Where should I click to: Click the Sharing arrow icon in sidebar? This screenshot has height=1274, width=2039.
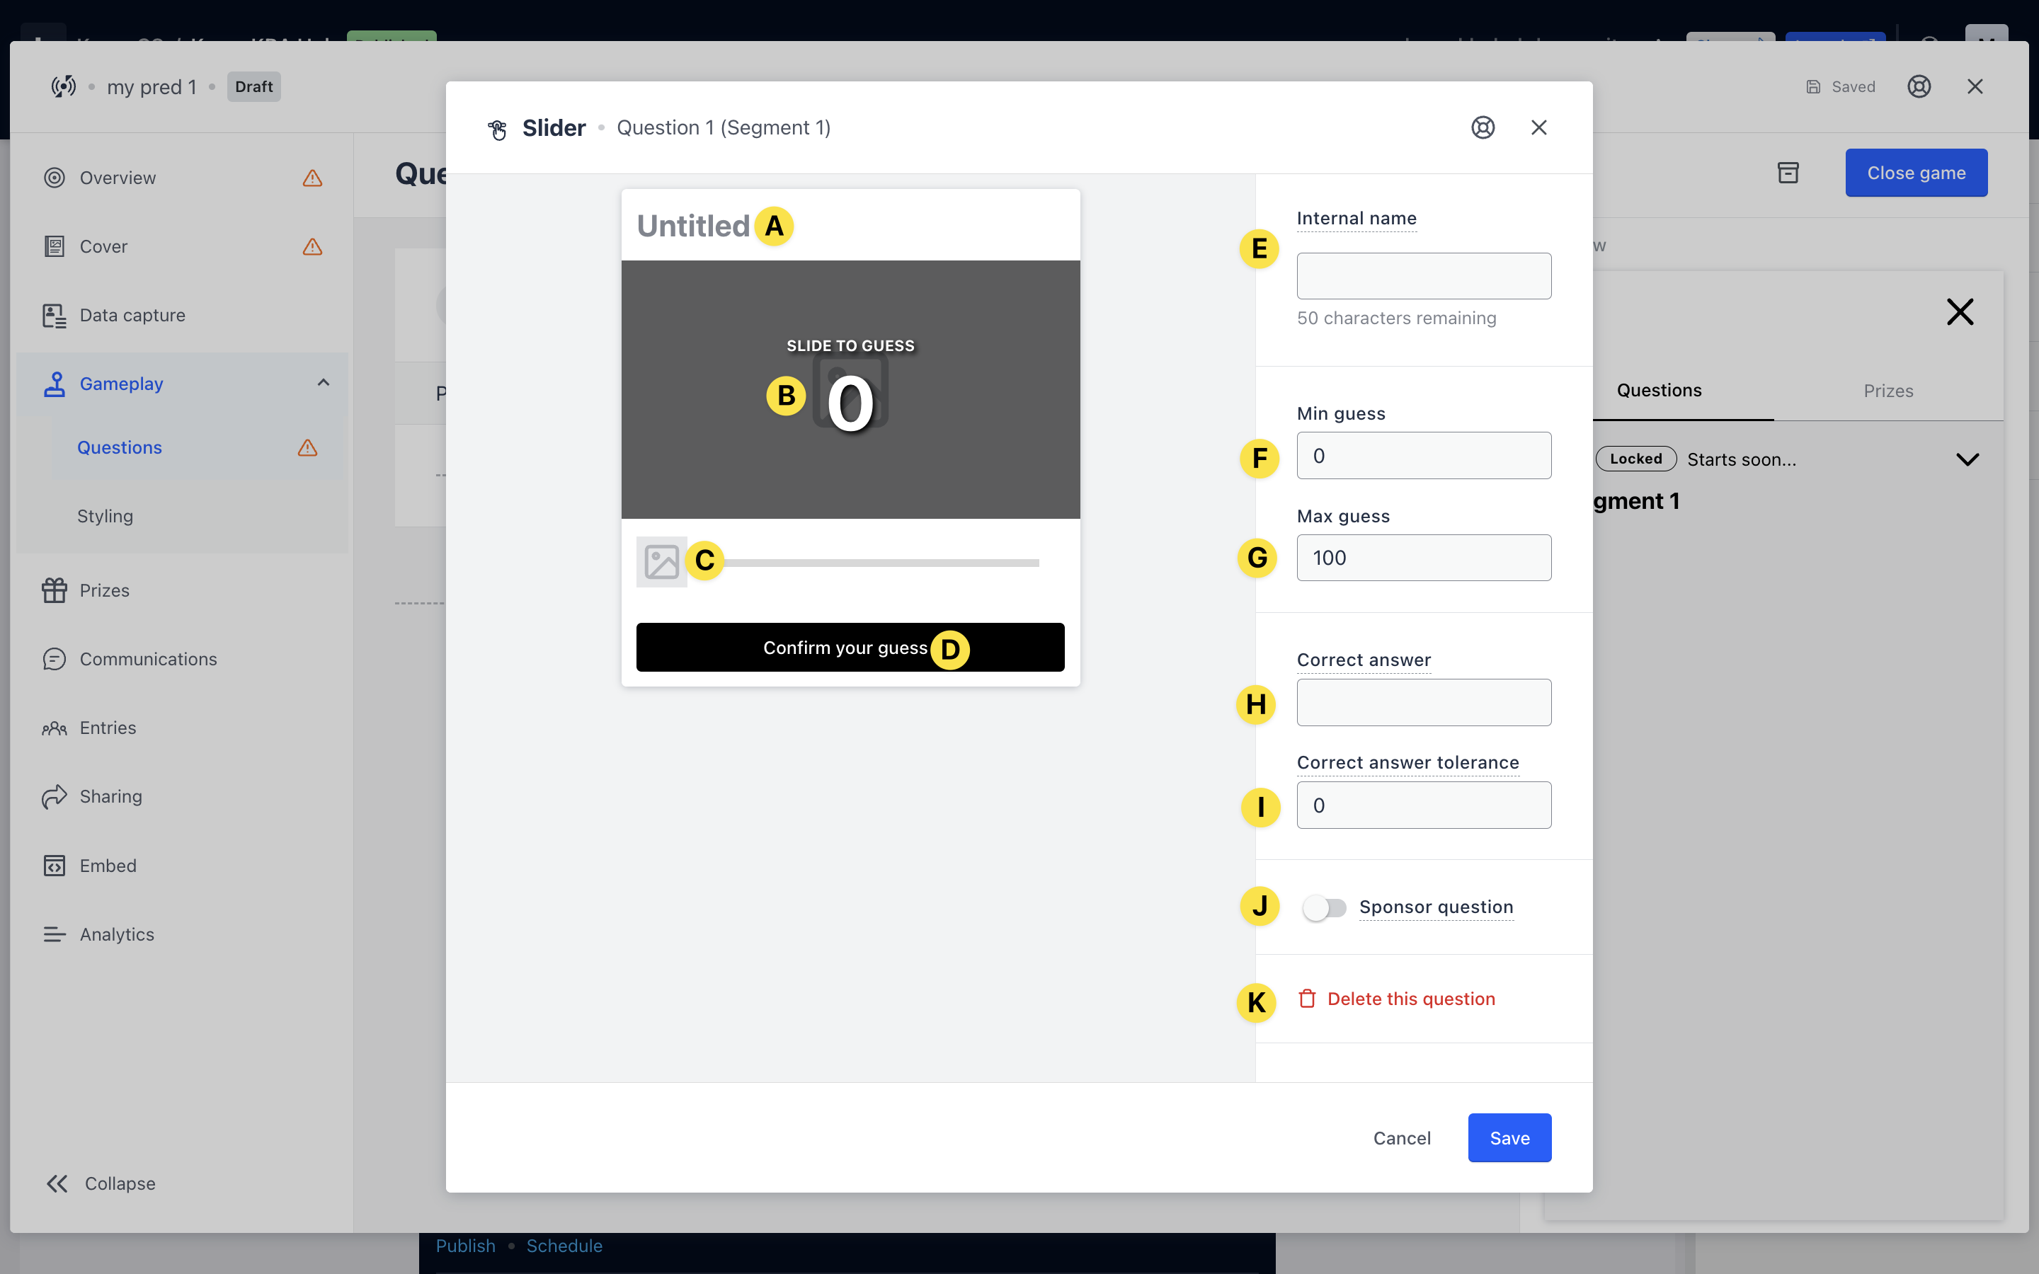point(55,796)
